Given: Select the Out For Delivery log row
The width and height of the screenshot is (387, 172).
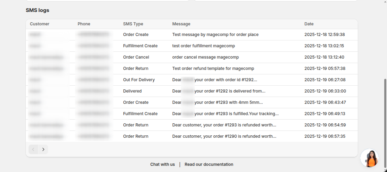Looking at the screenshot, I should [139, 80].
